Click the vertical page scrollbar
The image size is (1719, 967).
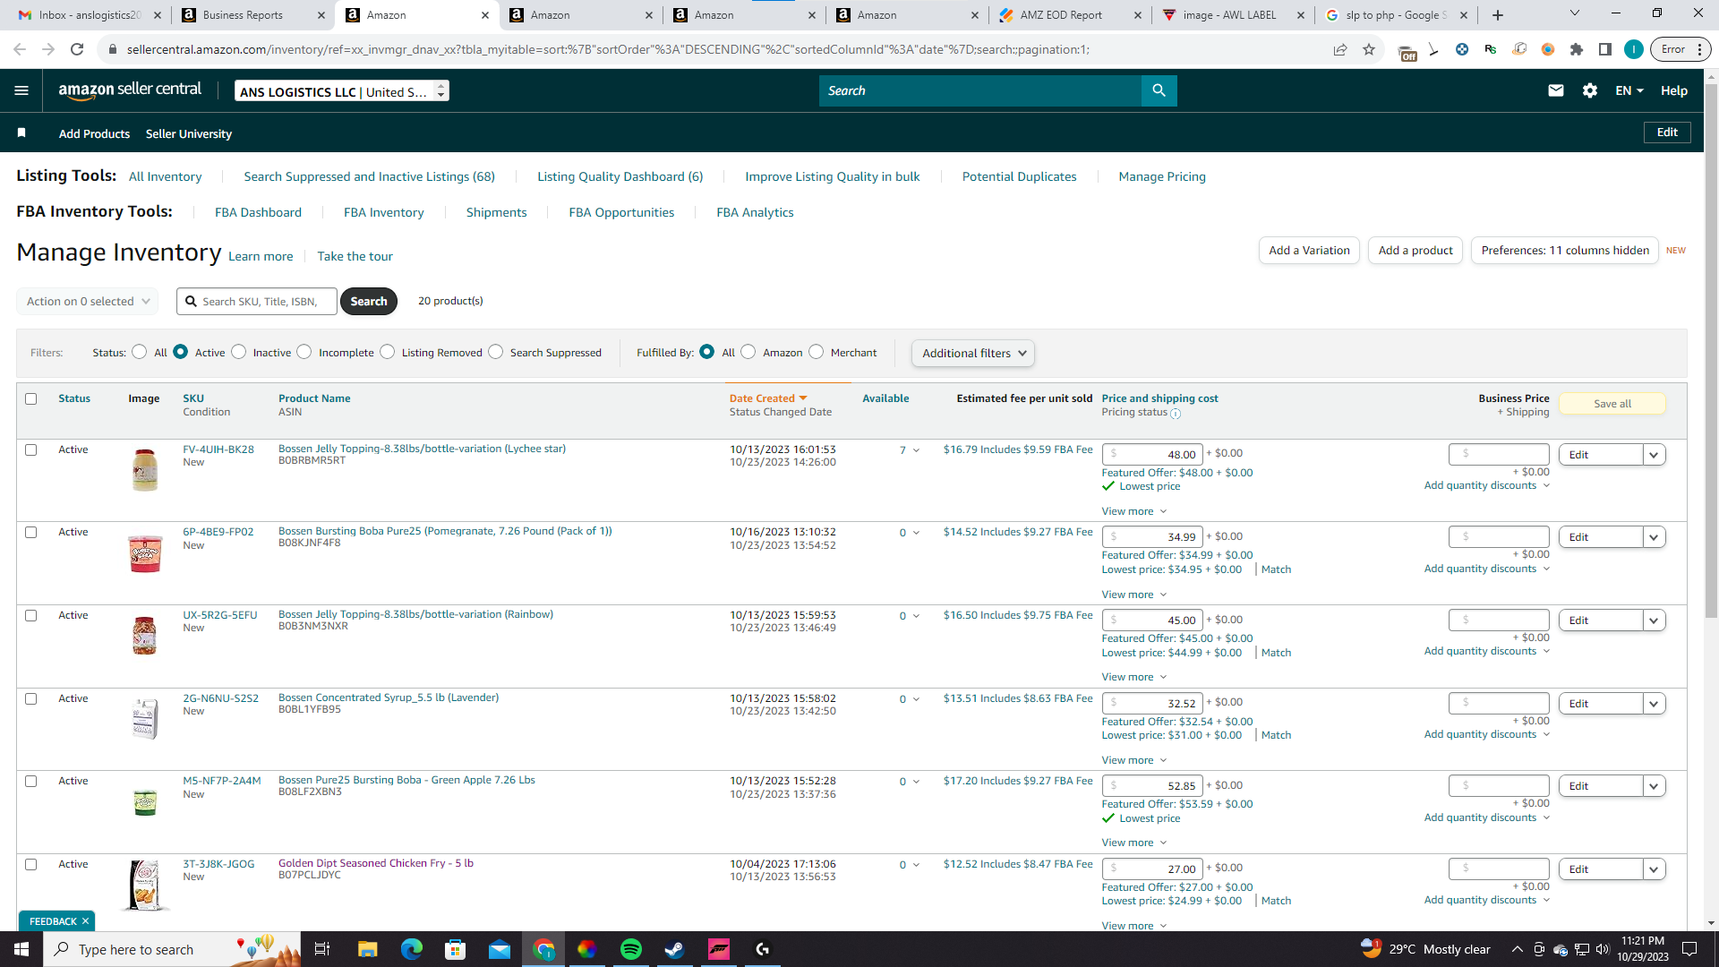coord(1711,349)
